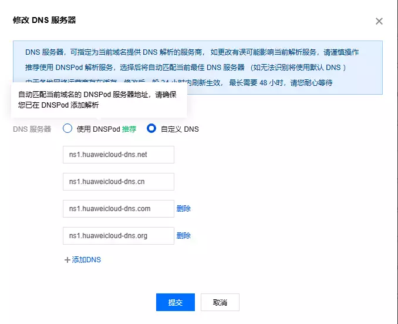This screenshot has height=324, width=398.
Task: Focus the ns1.huaweicloud-dns.net input field
Action: coord(118,155)
